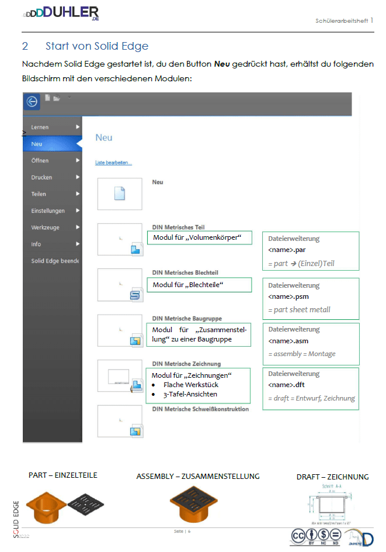Expand the arrow next to Lernen
Image resolution: width=386 pixels, height=552 pixels.
pyautogui.click(x=78, y=127)
